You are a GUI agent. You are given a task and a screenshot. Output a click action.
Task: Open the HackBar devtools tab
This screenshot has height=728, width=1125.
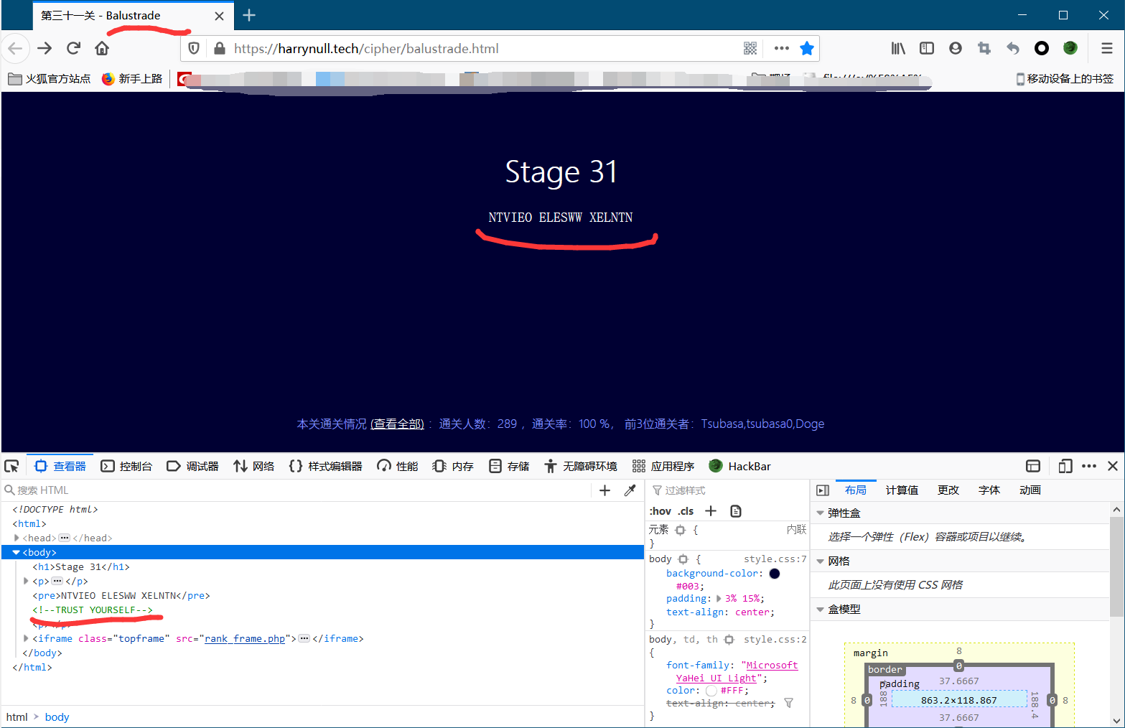(x=740, y=466)
